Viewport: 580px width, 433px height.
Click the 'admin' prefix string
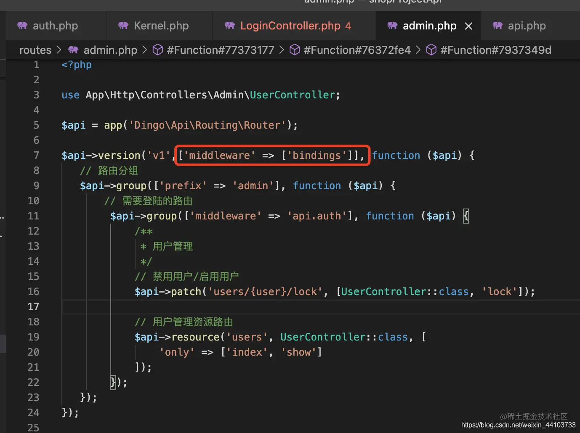tap(253, 186)
